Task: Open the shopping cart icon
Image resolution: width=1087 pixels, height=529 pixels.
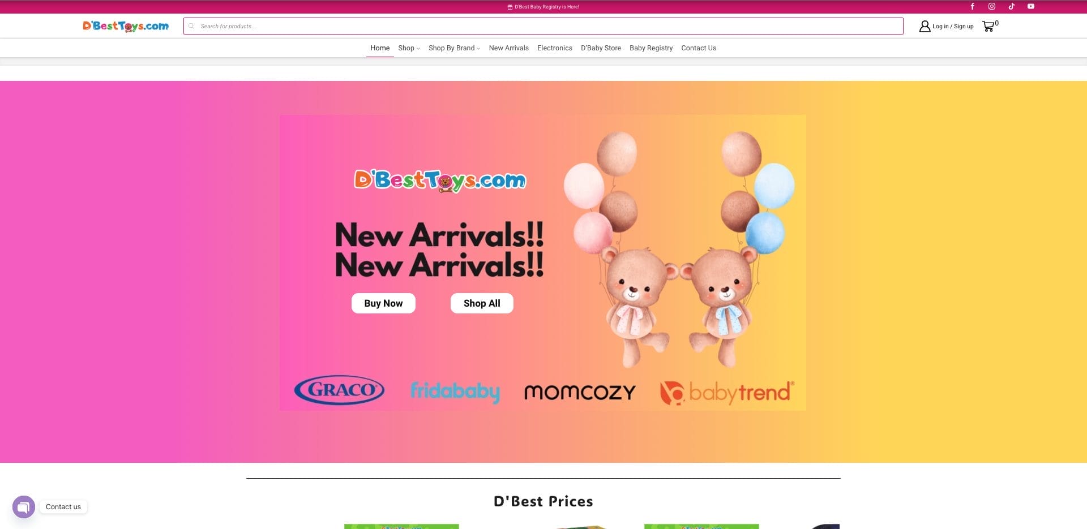Action: (x=988, y=26)
